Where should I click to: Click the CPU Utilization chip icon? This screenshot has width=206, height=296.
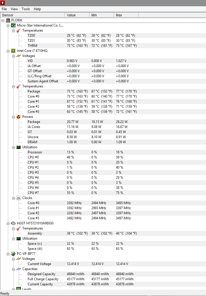pyautogui.click(x=19, y=147)
